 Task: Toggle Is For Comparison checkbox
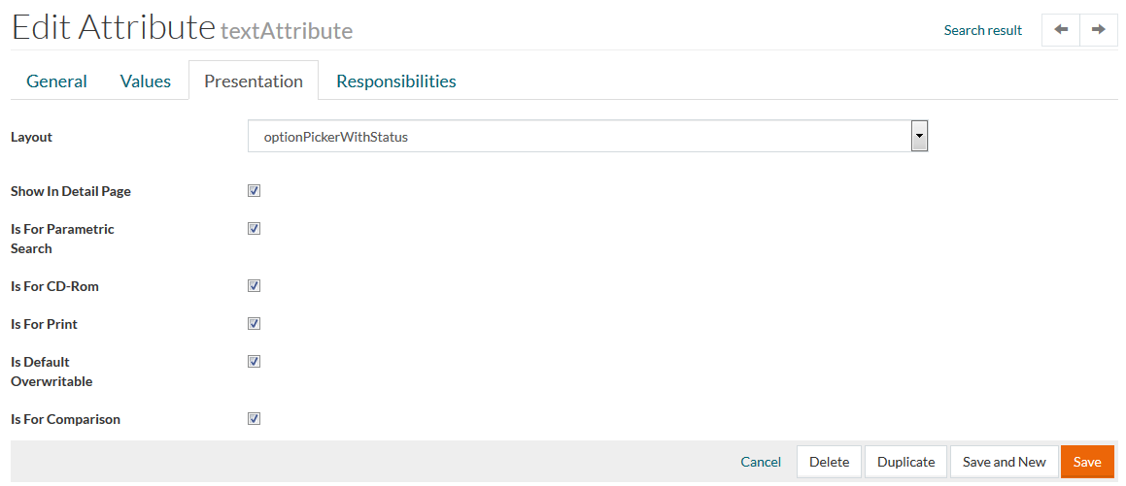point(255,419)
